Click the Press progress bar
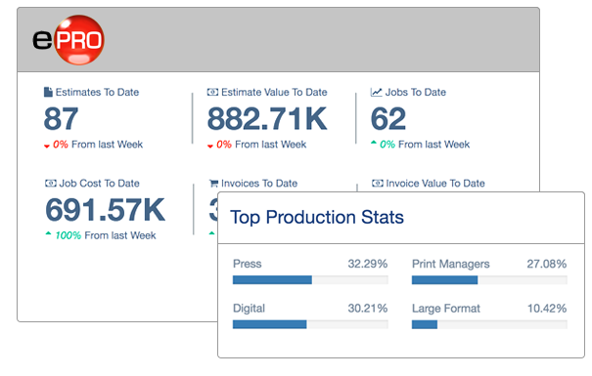The image size is (592, 376). [x=310, y=280]
